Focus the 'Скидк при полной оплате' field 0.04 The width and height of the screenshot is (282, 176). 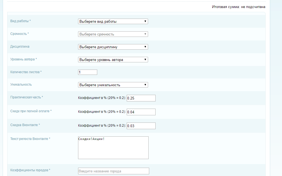(141, 112)
